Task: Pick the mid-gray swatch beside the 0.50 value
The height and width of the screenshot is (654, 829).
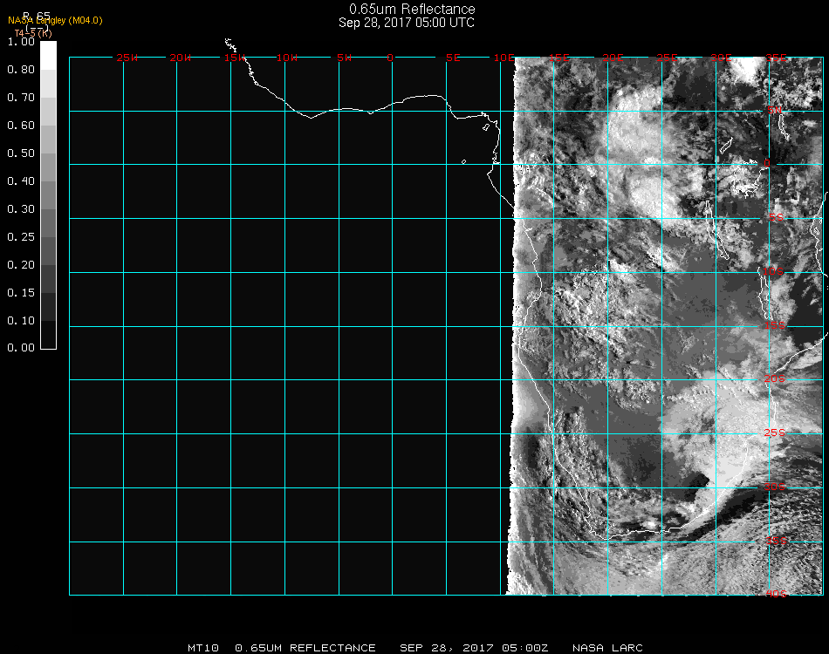Action: click(x=48, y=167)
